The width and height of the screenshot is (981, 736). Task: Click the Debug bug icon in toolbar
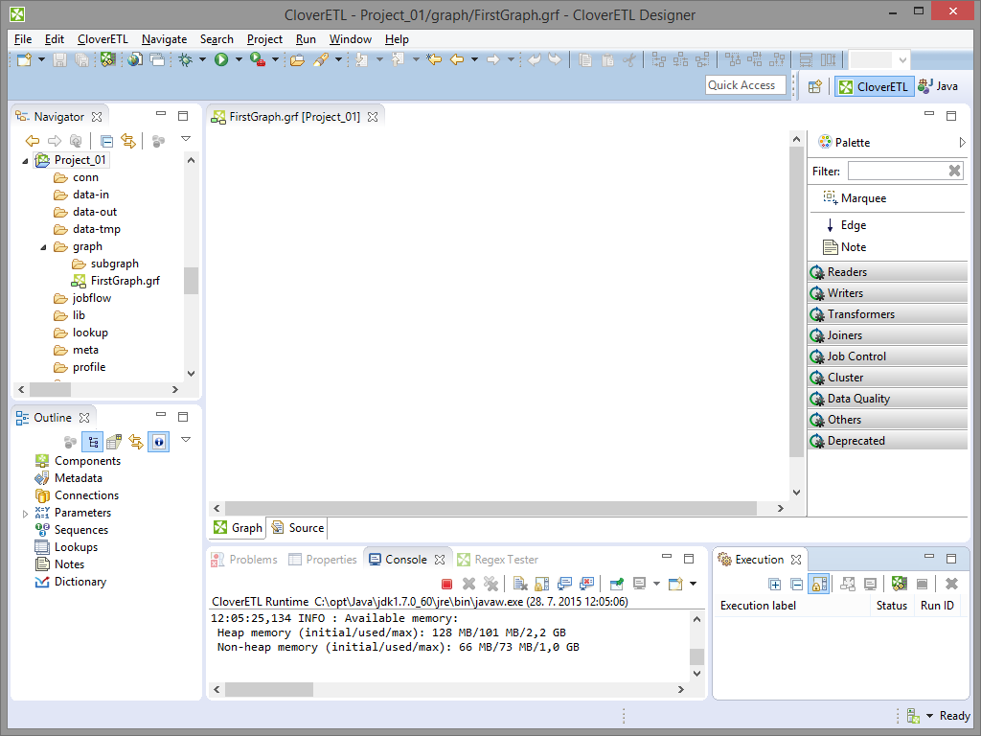pyautogui.click(x=185, y=59)
